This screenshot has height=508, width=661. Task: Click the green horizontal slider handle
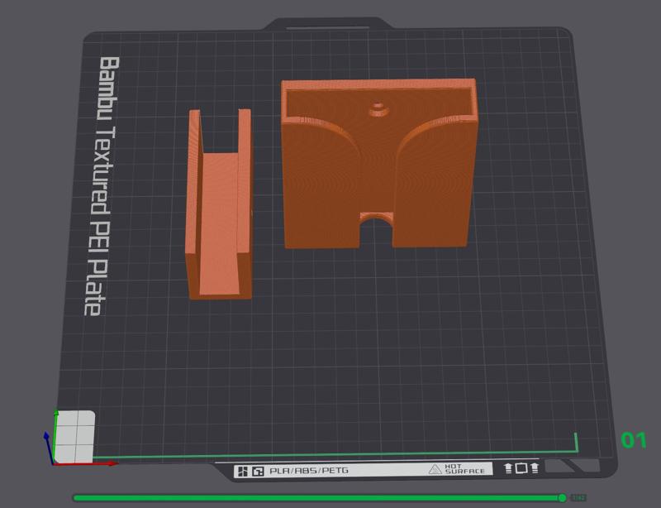pyautogui.click(x=562, y=498)
